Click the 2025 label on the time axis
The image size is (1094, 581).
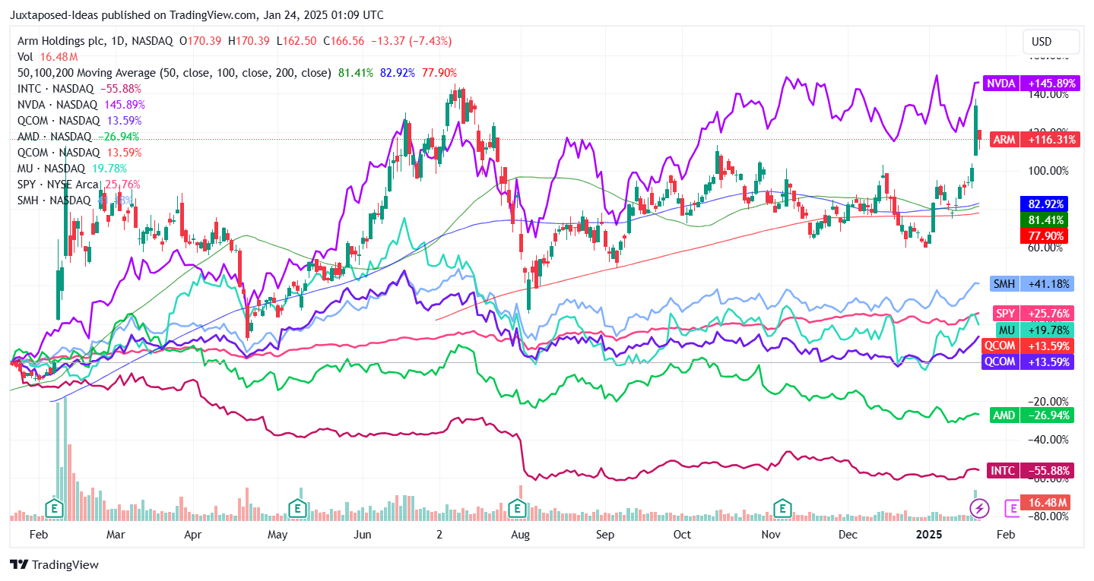pos(928,535)
